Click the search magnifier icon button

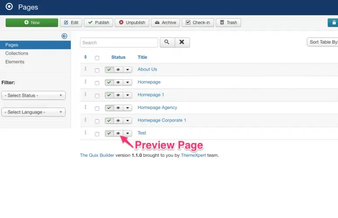click(167, 42)
